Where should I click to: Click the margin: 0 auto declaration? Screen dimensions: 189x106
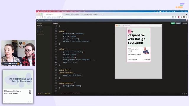[71, 39]
